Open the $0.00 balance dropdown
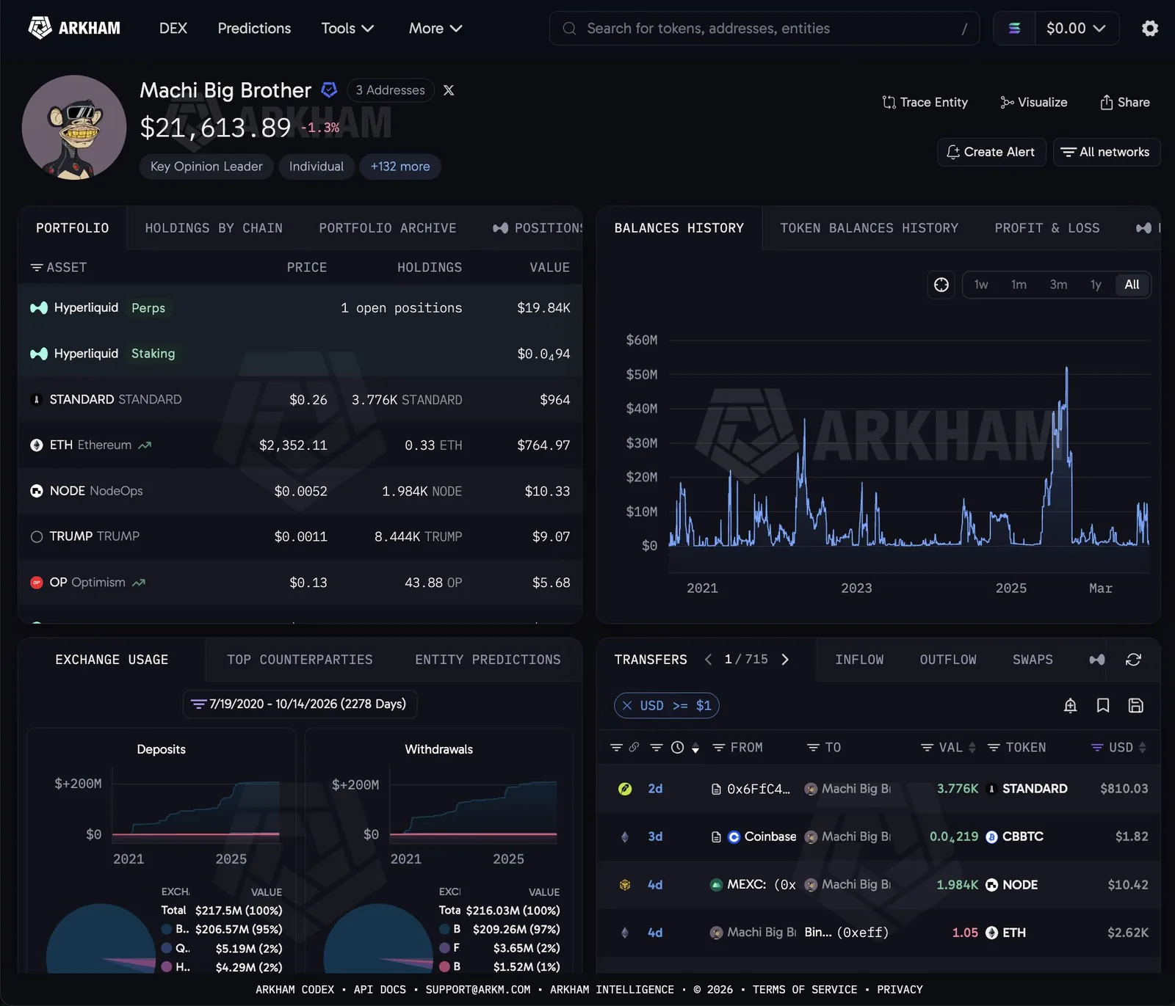 coord(1076,28)
